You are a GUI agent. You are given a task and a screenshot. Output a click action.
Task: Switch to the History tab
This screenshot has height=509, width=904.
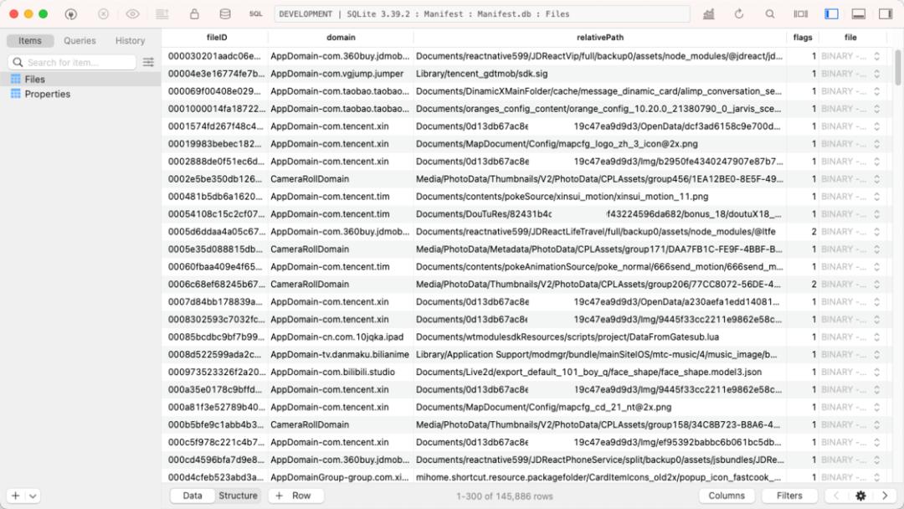130,40
